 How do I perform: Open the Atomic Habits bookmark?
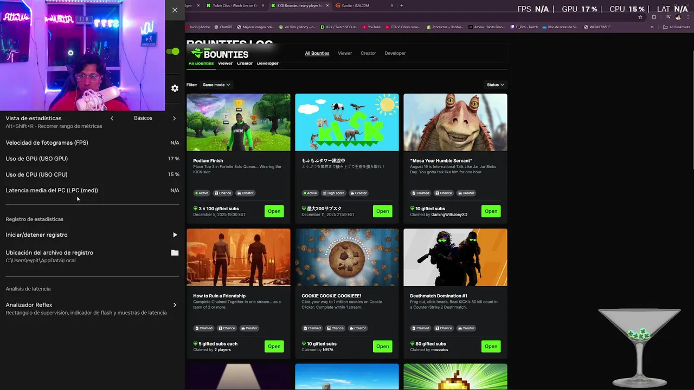486,27
